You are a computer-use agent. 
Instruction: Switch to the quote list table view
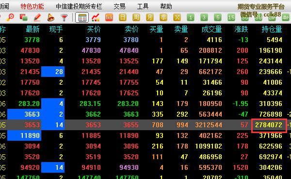82,17
